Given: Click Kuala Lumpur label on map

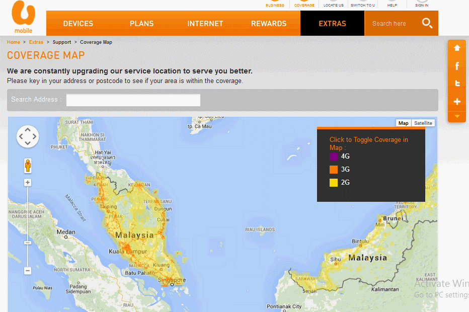Looking at the screenshot, I should (128, 251).
